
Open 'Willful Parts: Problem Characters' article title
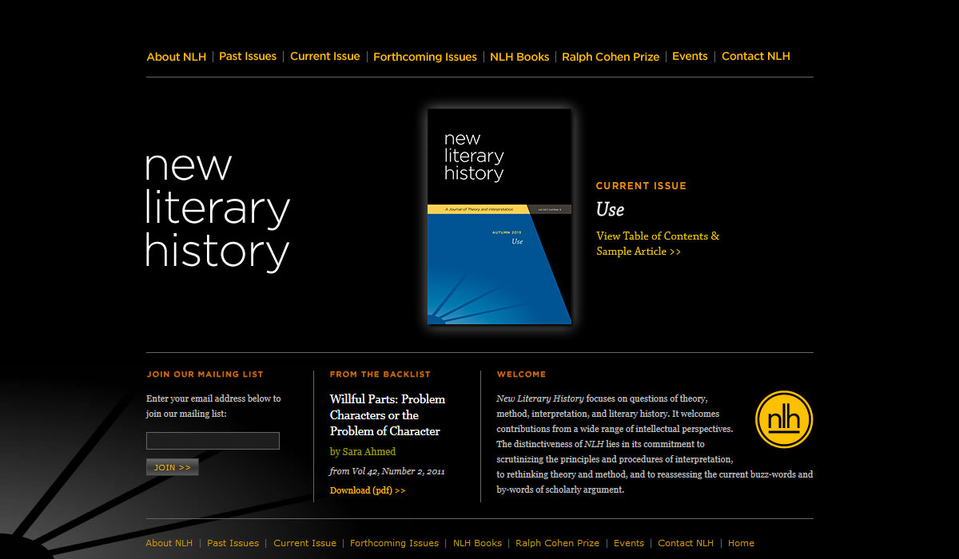click(x=388, y=415)
